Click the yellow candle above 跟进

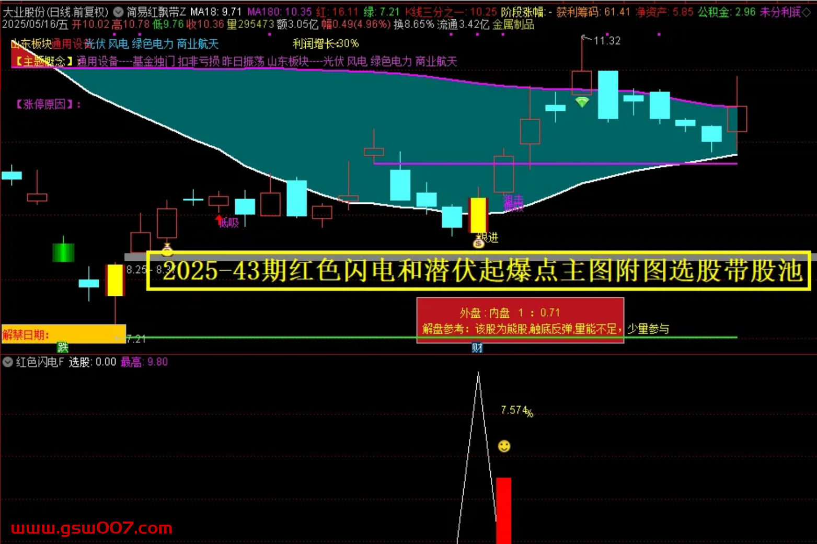(478, 215)
